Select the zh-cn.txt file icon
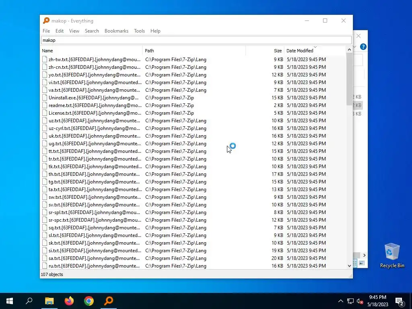Screen dimensions: 412x309 45,67
